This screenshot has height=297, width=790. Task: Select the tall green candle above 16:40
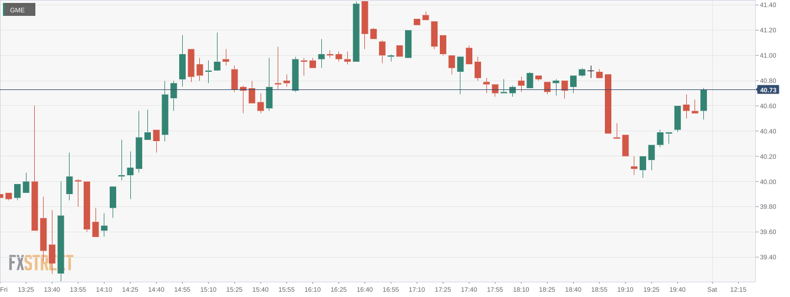click(356, 32)
